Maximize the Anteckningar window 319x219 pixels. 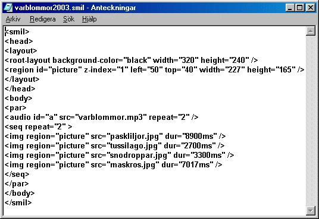(x=299, y=8)
